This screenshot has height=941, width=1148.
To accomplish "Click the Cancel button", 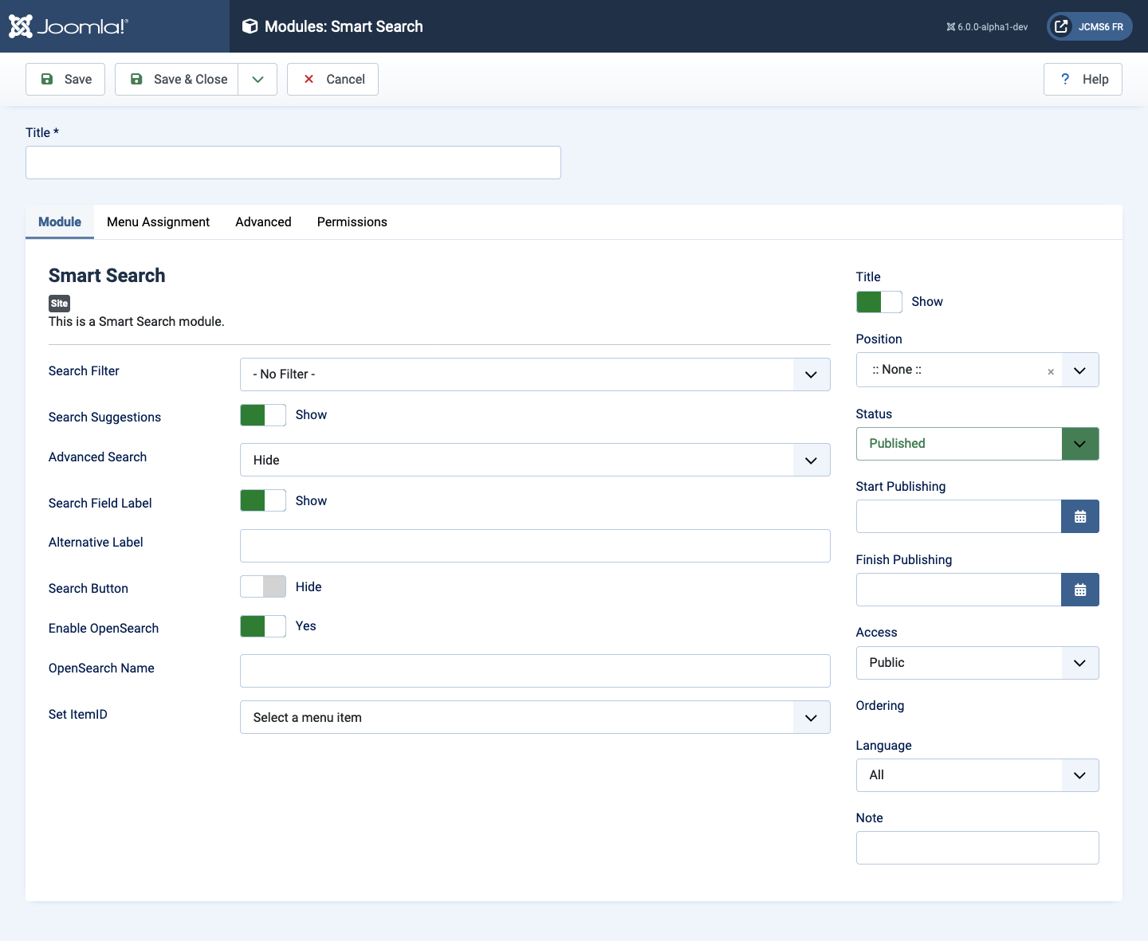I will click(x=332, y=79).
